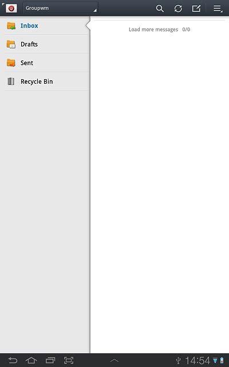The height and width of the screenshot is (367, 229).
Task: Take a screenshot with capture icon
Action: (69, 360)
